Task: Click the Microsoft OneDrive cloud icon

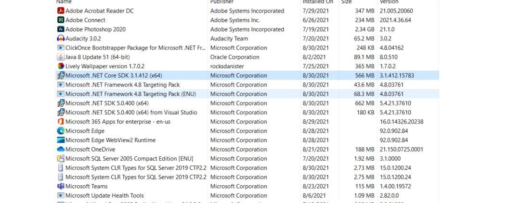Action: (x=61, y=150)
